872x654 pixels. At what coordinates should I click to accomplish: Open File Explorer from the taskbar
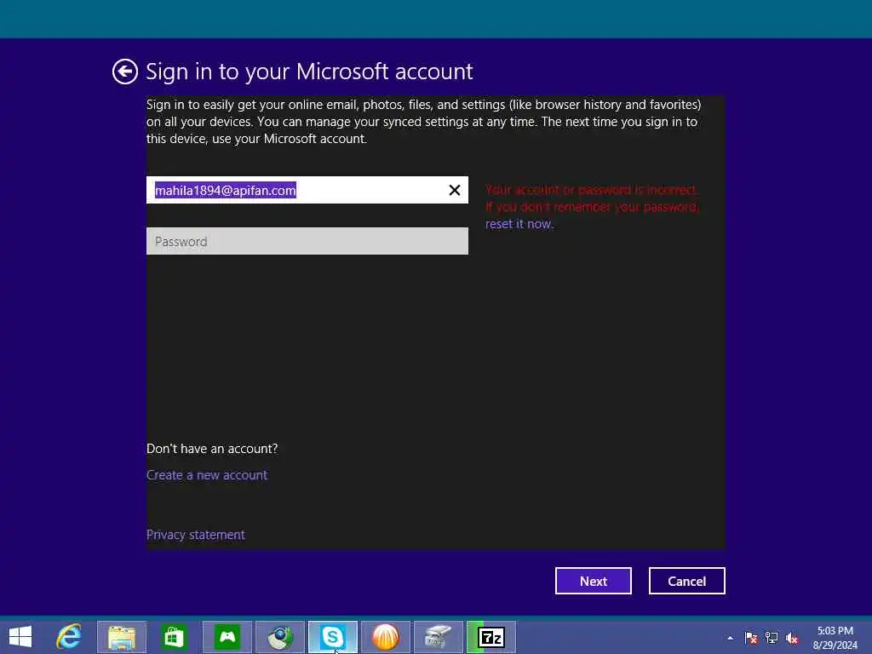click(122, 637)
